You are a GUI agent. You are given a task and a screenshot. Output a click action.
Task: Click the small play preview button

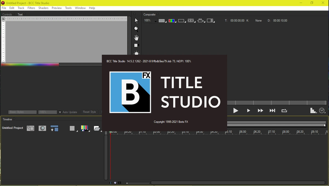coord(248,111)
